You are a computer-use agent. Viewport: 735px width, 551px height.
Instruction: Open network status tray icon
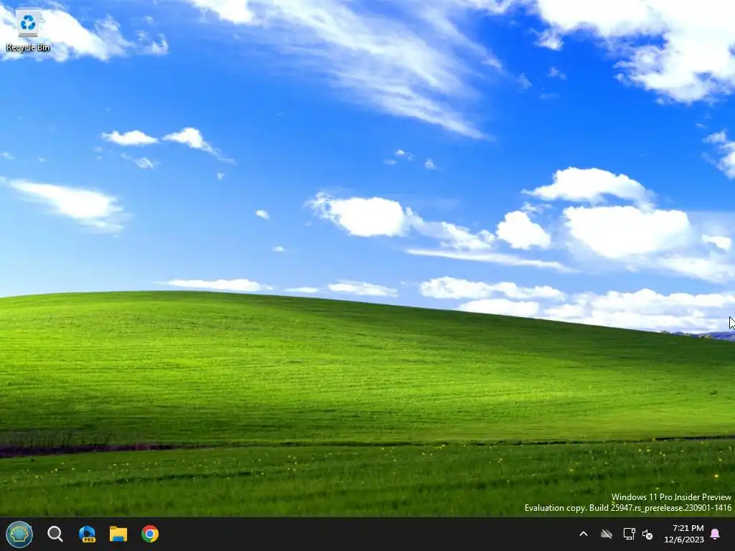pyautogui.click(x=629, y=534)
